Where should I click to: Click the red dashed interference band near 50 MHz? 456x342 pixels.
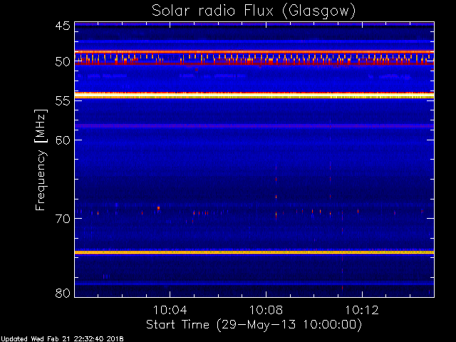(254, 58)
